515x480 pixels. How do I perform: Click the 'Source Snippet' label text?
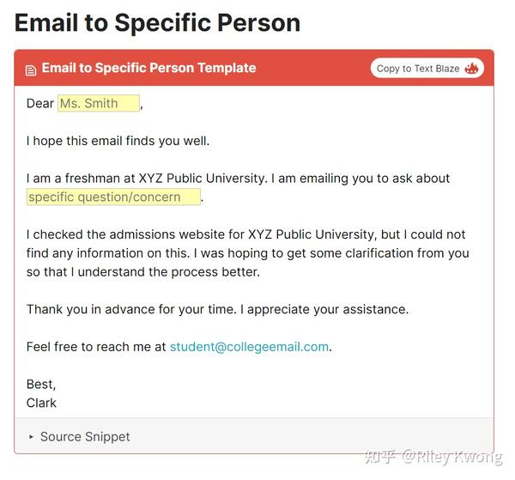[x=85, y=437]
